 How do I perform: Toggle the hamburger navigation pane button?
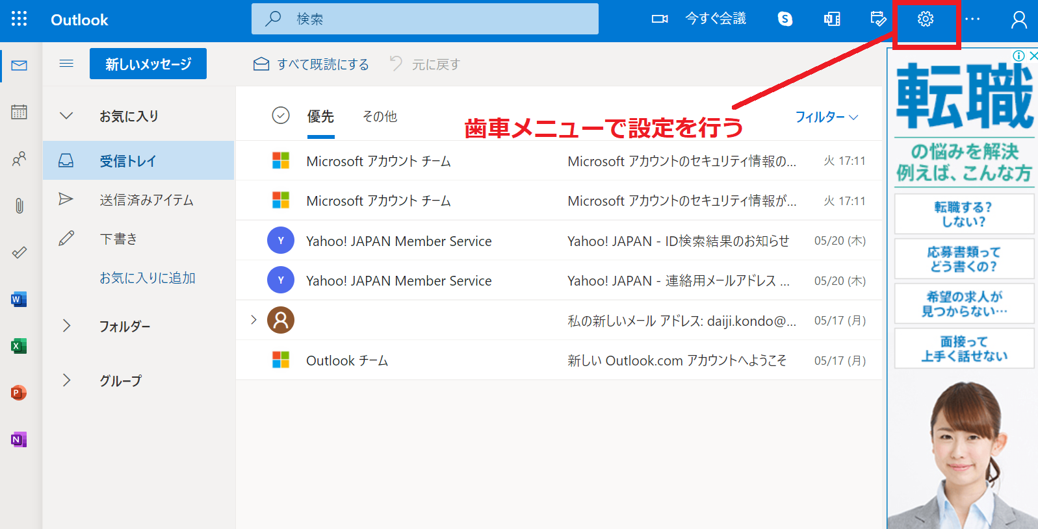66,64
